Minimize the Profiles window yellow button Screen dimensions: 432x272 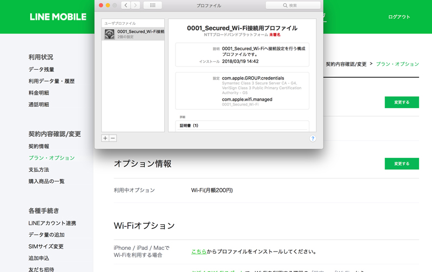108,5
